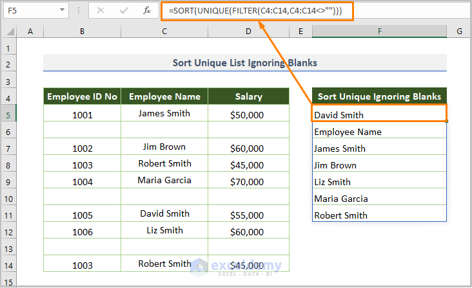Click the Name Box showing F5
Screen dimensions: 472x288
coord(27,11)
